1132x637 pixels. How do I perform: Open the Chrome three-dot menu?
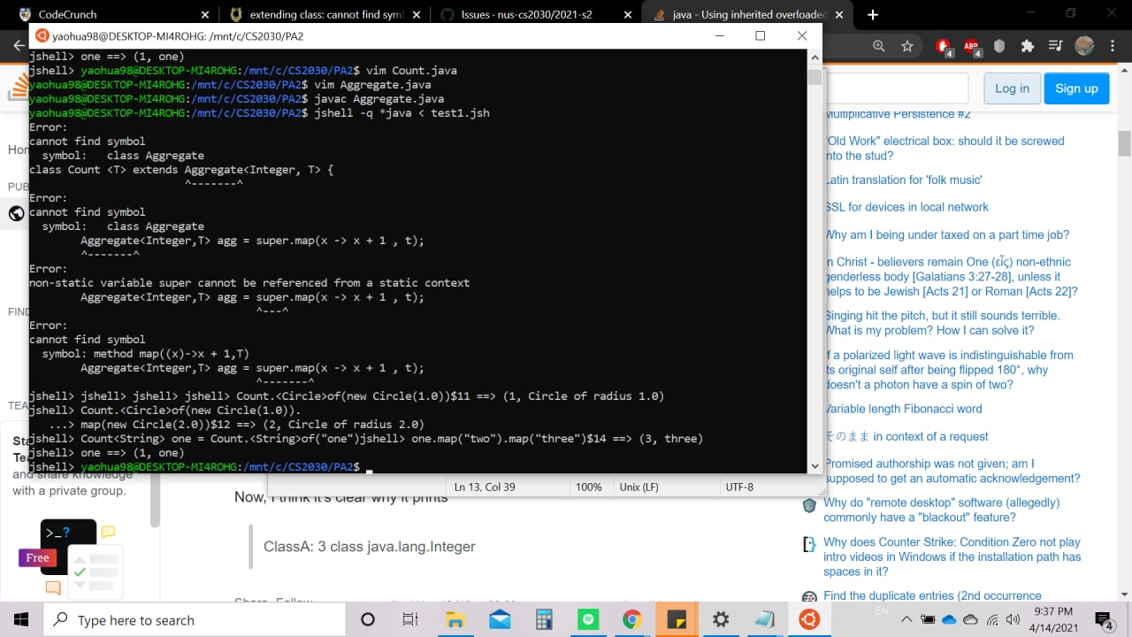click(x=1112, y=46)
